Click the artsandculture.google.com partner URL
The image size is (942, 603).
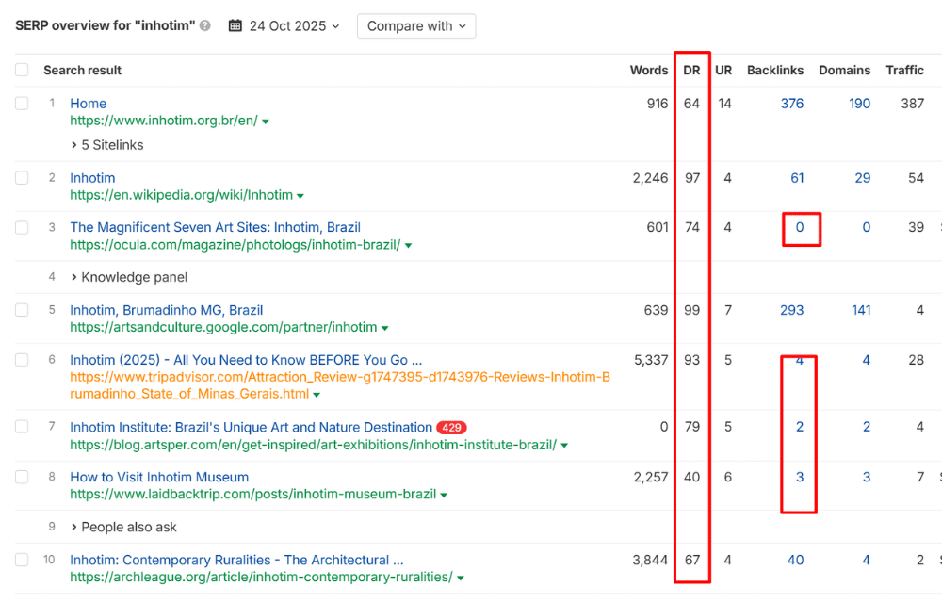click(x=223, y=327)
